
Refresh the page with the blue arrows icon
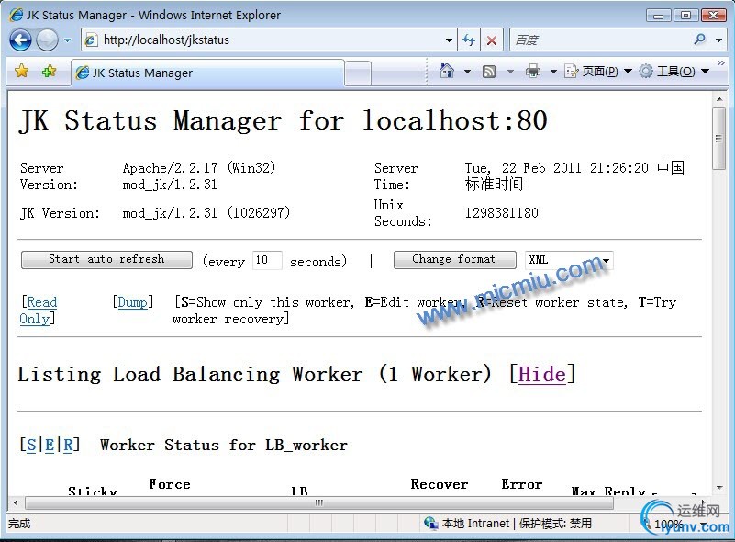(469, 40)
